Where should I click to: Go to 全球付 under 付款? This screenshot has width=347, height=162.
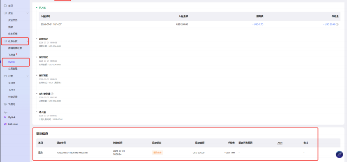click(x=12, y=83)
